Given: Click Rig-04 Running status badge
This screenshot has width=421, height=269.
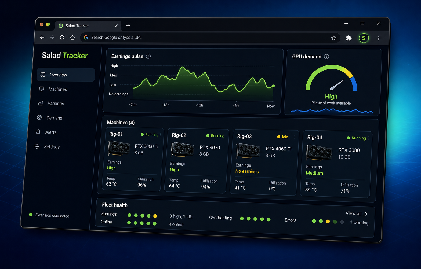Looking at the screenshot, I should (x=356, y=138).
